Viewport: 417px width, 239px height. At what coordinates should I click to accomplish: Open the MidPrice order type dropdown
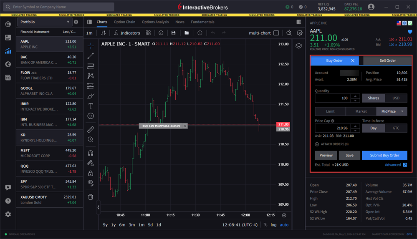402,111
